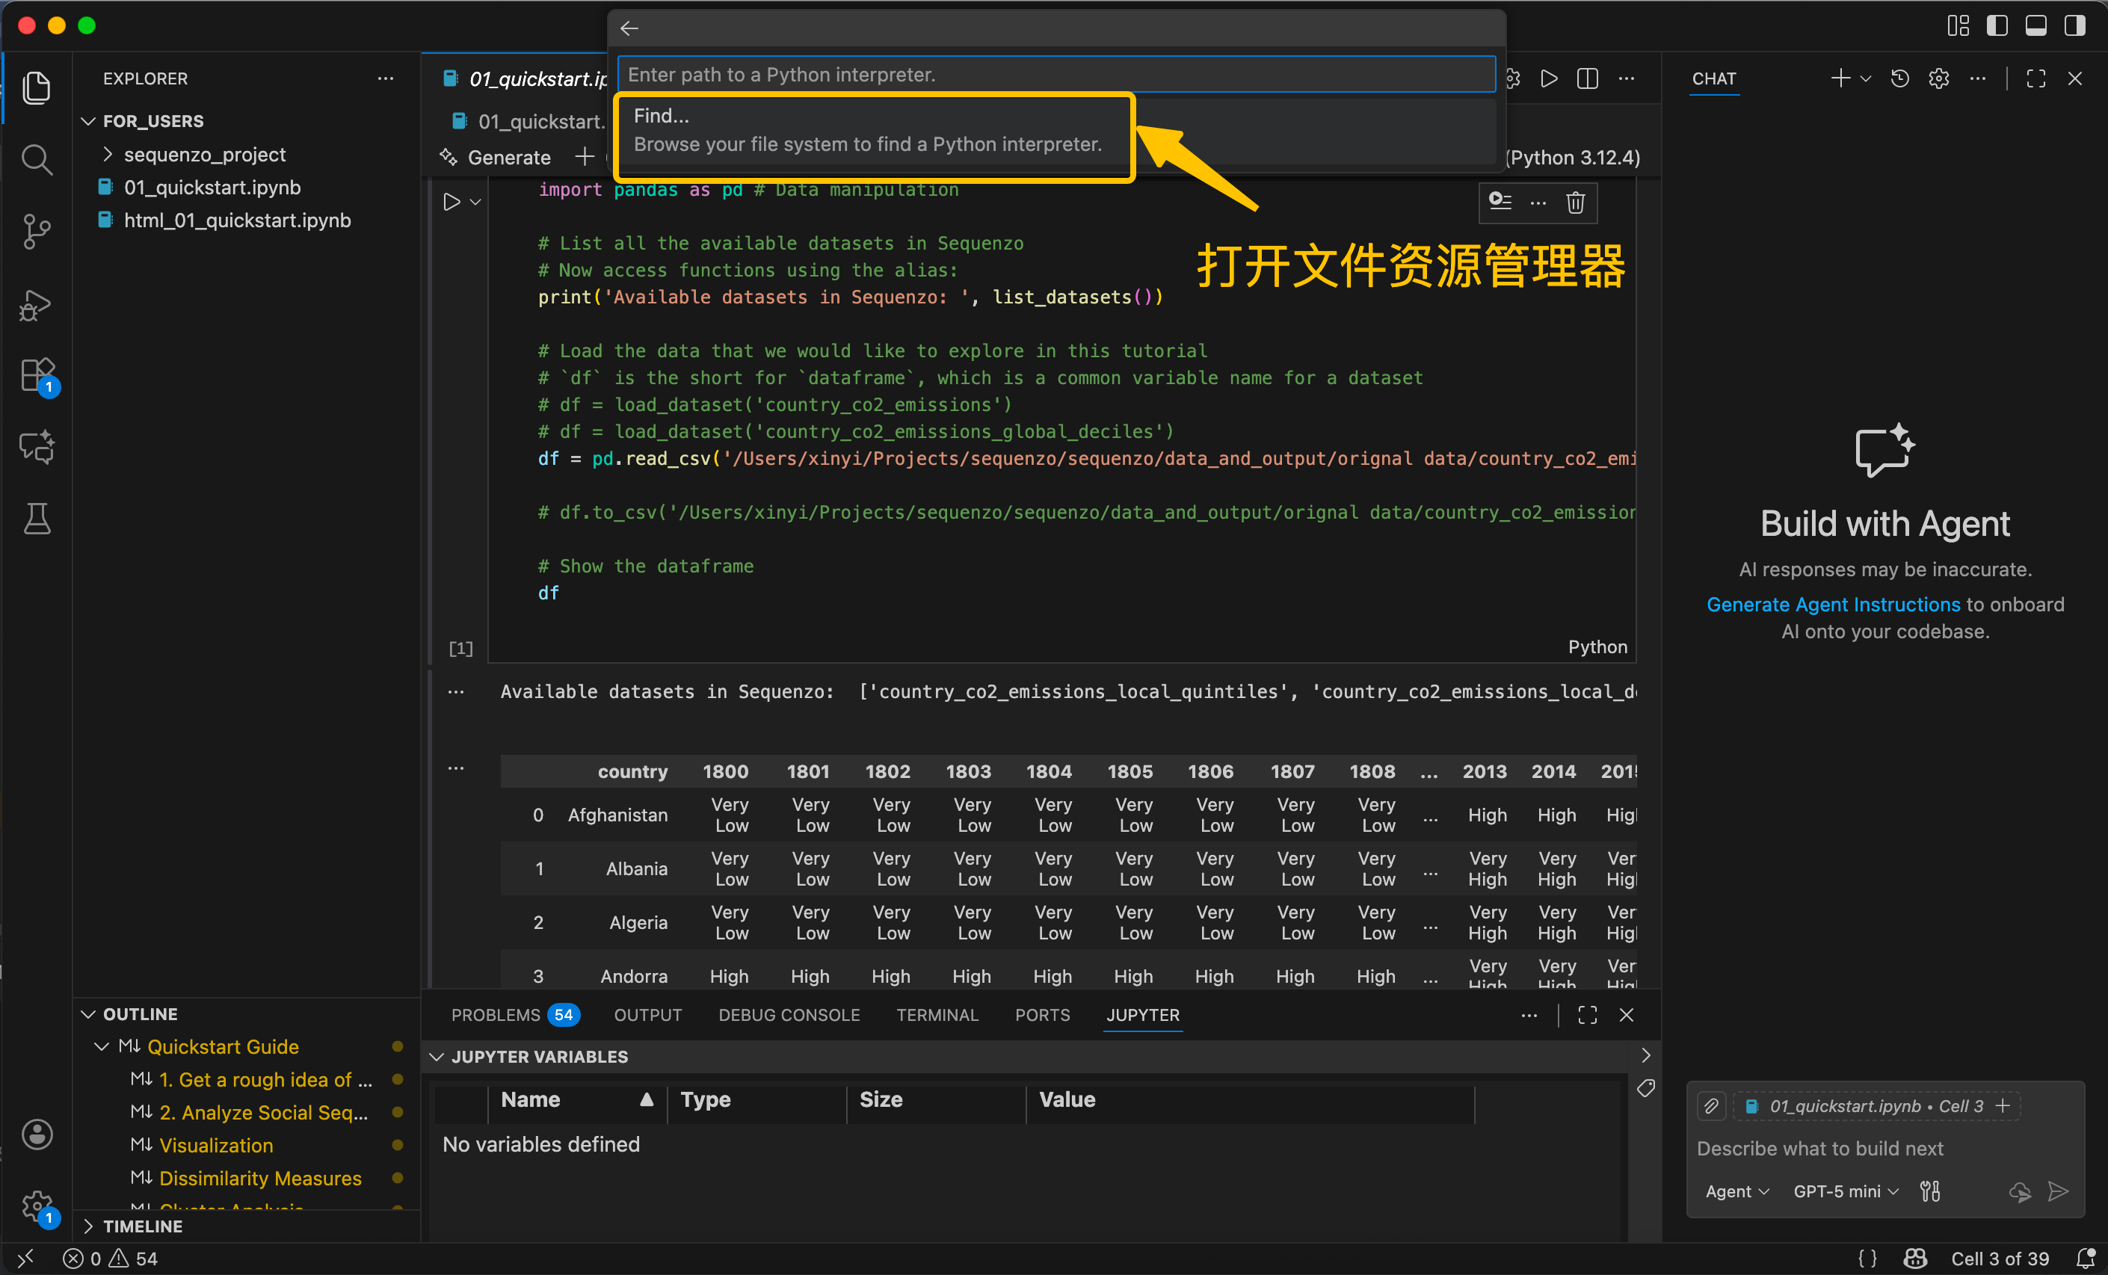Click Generate Agent Instructions link

(x=1832, y=605)
